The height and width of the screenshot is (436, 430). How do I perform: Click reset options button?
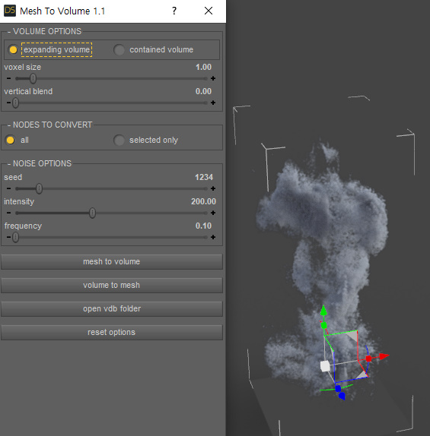pos(112,332)
